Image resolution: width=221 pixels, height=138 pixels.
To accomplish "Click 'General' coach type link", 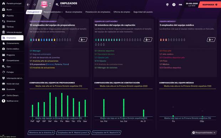I will [x=50, y=64].
